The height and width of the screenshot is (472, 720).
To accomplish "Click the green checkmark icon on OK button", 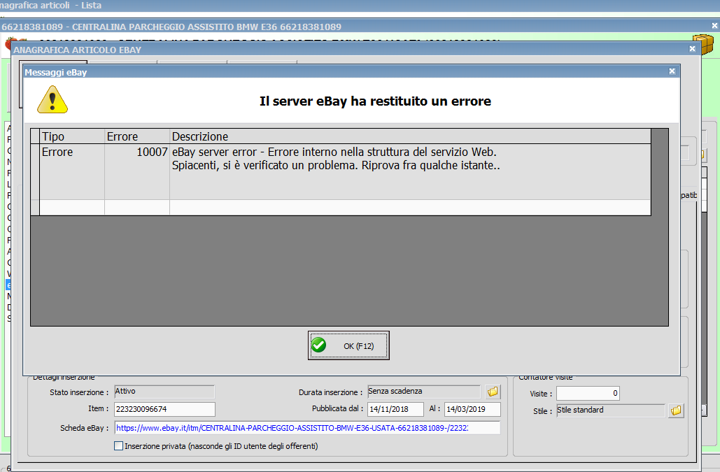I will tap(318, 345).
